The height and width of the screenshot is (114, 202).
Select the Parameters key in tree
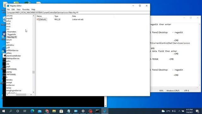tap(12, 32)
